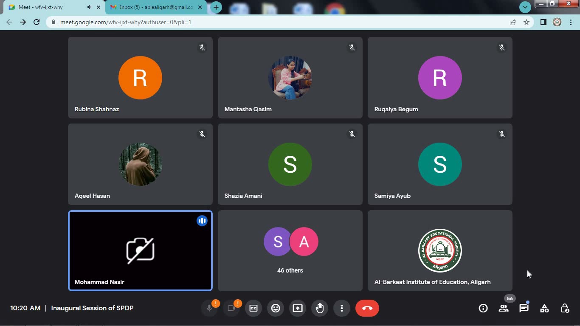The image size is (580, 326).
Task: Reload the Meet page
Action: (37, 22)
